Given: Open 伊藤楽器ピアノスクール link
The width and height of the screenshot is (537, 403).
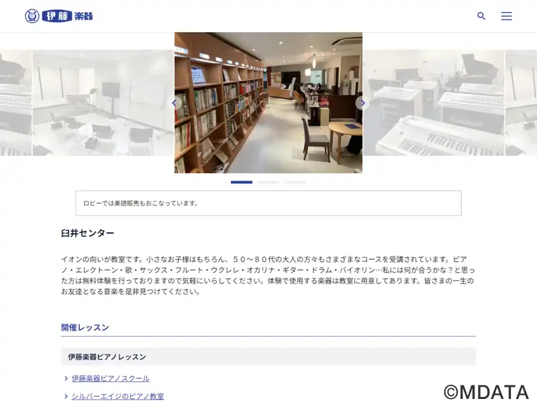Looking at the screenshot, I should pyautogui.click(x=110, y=378).
